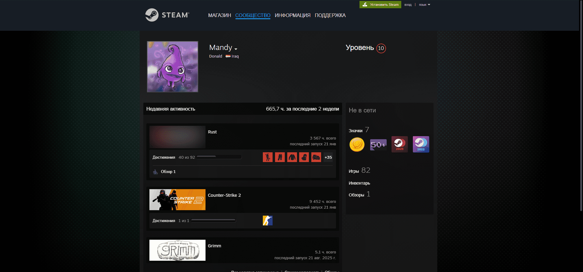Screen dimensions: 583x272
Task: Click the 5,1 ч. всего text
Action: coord(325,252)
